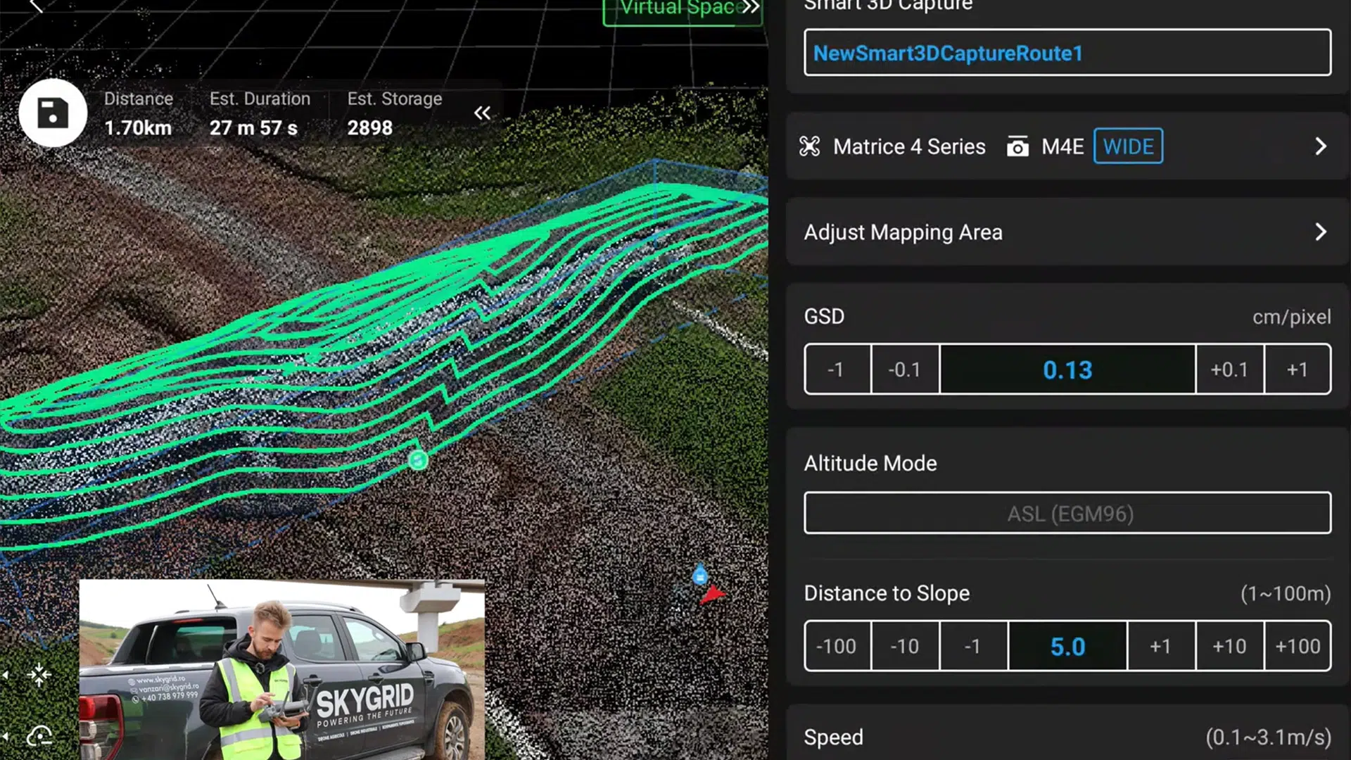Click the cloud sync icon at bottom left
This screenshot has width=1351, height=760.
[39, 736]
